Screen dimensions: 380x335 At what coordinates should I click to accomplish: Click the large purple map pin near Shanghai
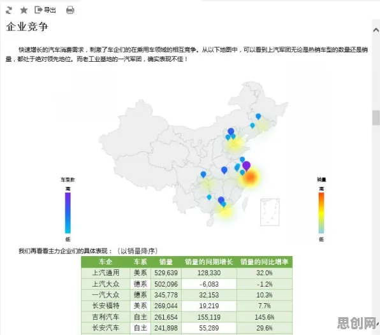(247, 166)
